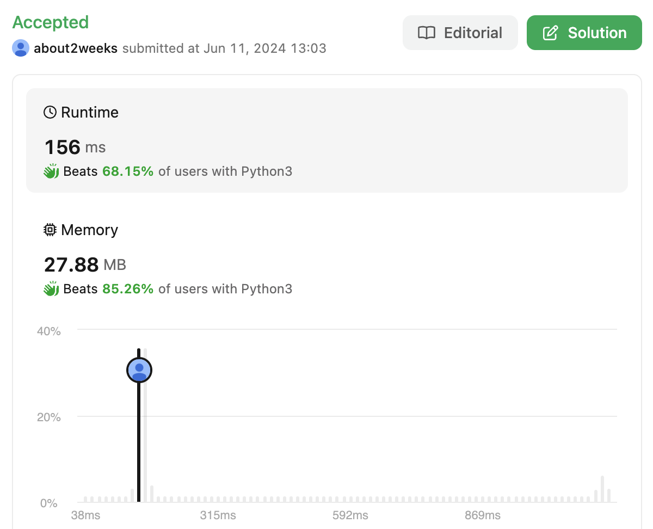Click the clapping hands icon beside 68.15%
The height and width of the screenshot is (529, 653).
(51, 171)
